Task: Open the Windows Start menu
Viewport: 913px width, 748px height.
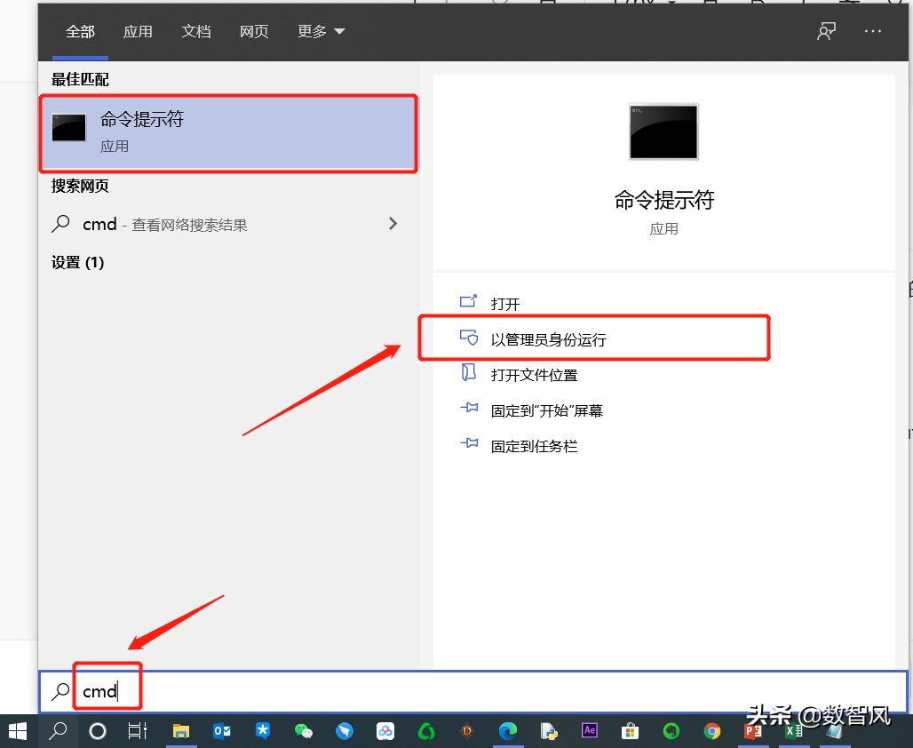Action: 18,731
